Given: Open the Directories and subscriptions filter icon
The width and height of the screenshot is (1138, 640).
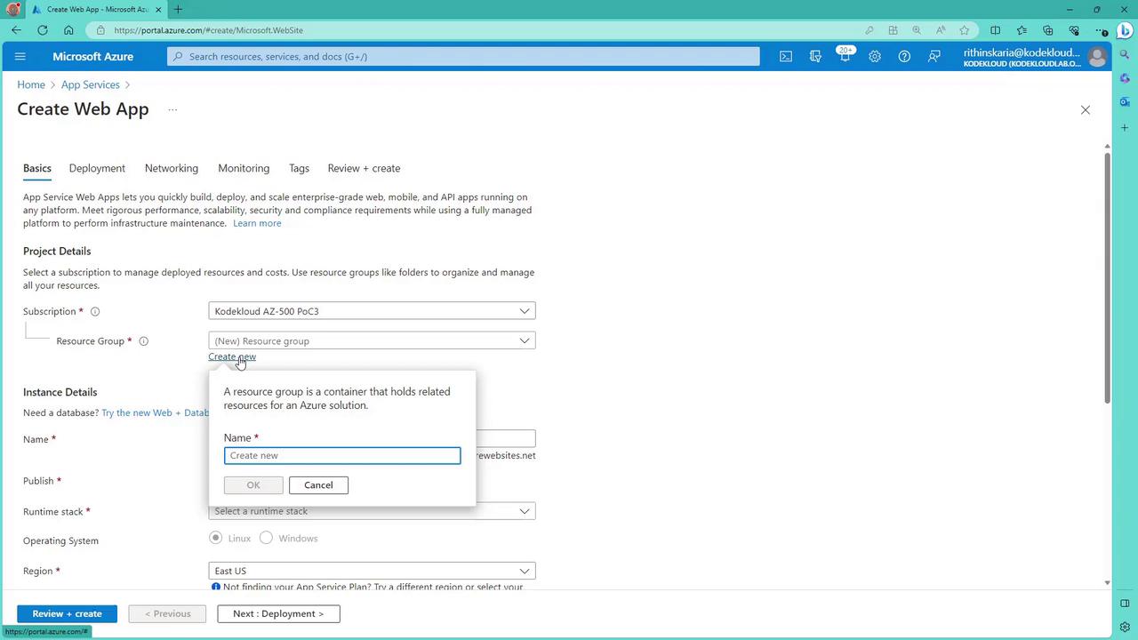Looking at the screenshot, I should pos(815,56).
